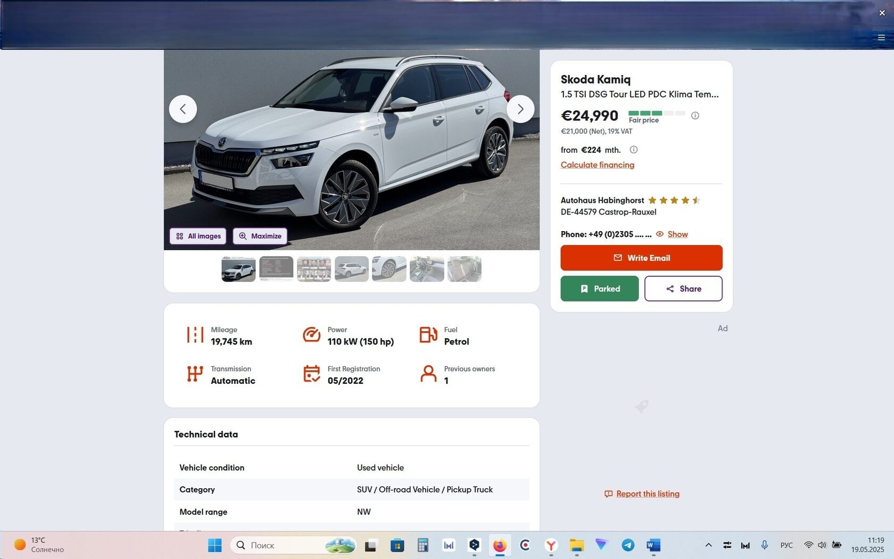
Task: Show the previous car photo
Action: coord(183,109)
